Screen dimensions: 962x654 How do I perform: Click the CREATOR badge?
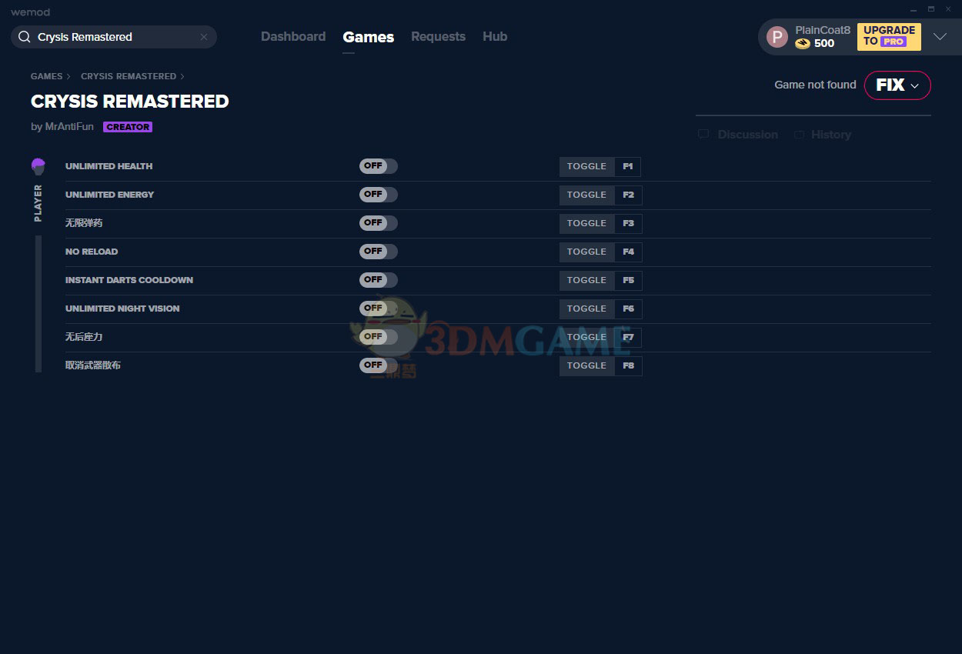point(128,127)
